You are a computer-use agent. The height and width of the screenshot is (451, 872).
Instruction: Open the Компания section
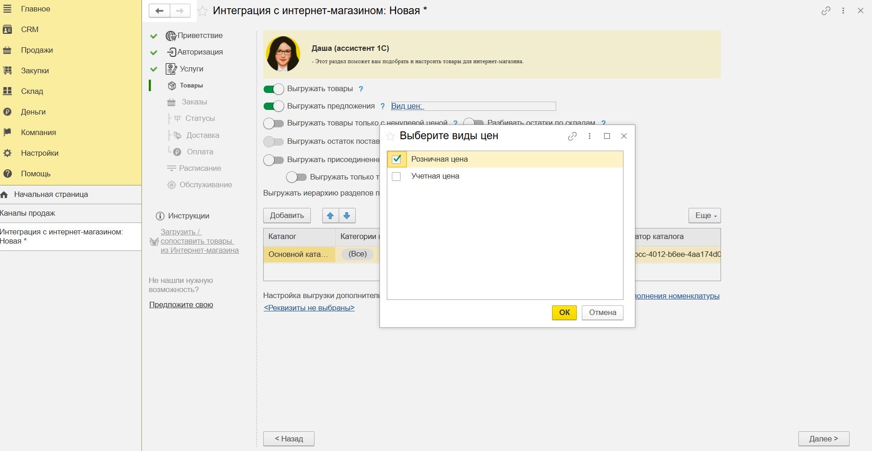pos(38,132)
